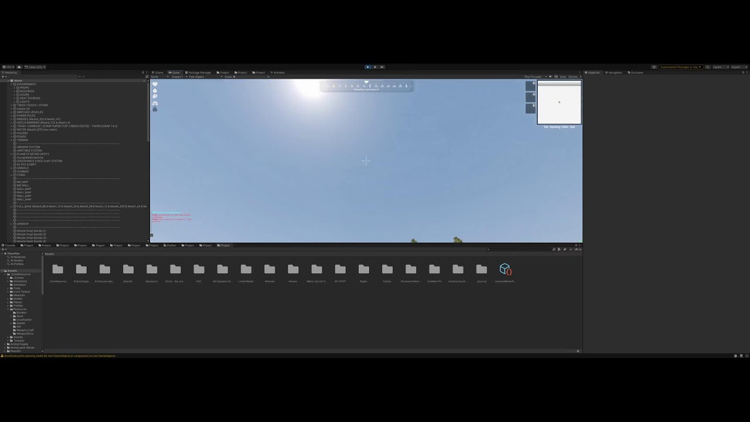Select All Prefabs under Favorites
Image resolution: width=750 pixels, height=422 pixels.
point(17,264)
